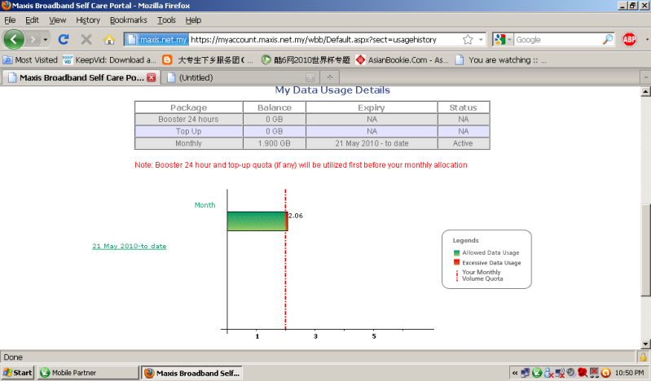Click the Monthly package cell
This screenshot has width=651, height=381.
click(188, 143)
